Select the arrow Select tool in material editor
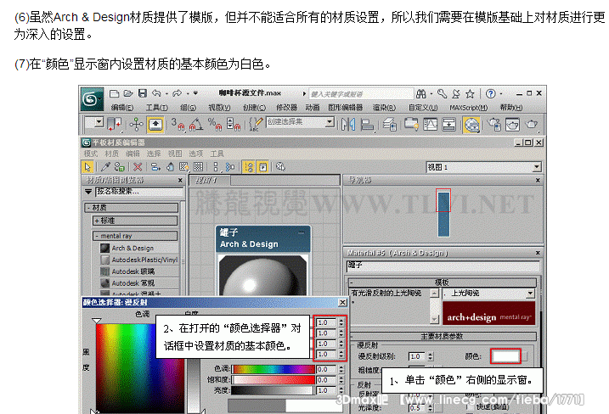 (x=87, y=167)
